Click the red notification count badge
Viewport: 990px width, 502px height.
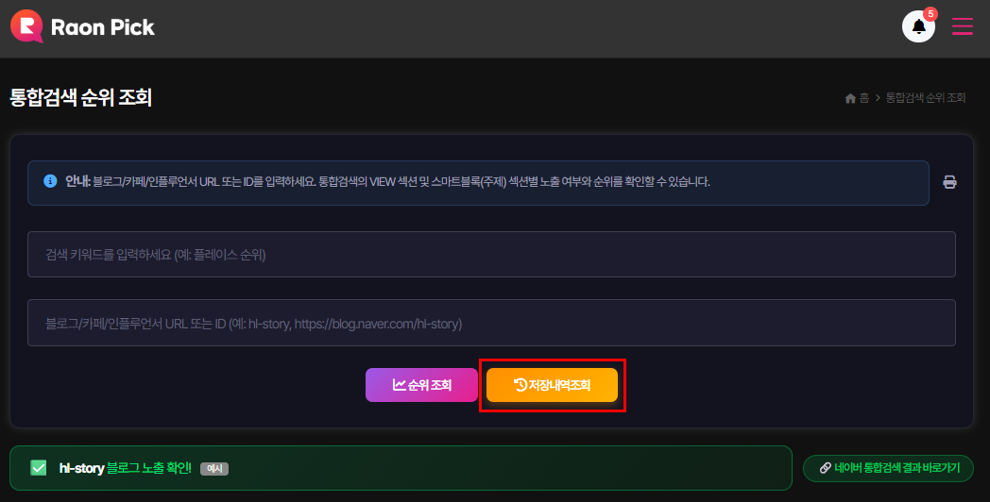930,14
